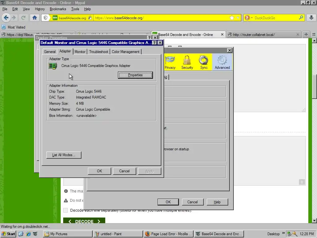Open the browser home page icon
Viewport: 317px width, 238px height.
click(x=35, y=18)
